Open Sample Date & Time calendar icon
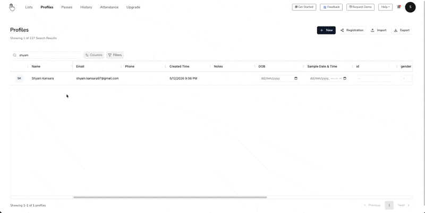Viewport: 425px width, 213px height. coord(345,78)
